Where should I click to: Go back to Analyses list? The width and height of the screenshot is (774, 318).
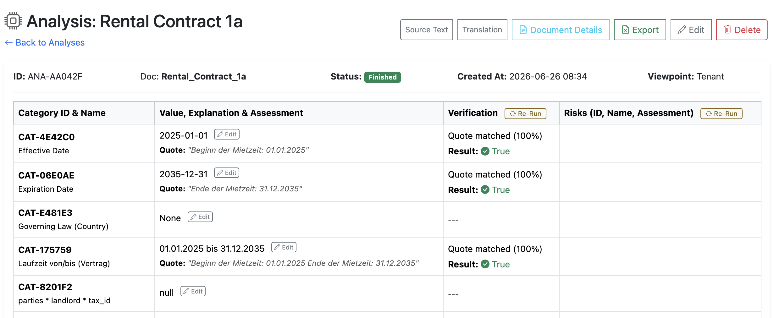coord(45,42)
